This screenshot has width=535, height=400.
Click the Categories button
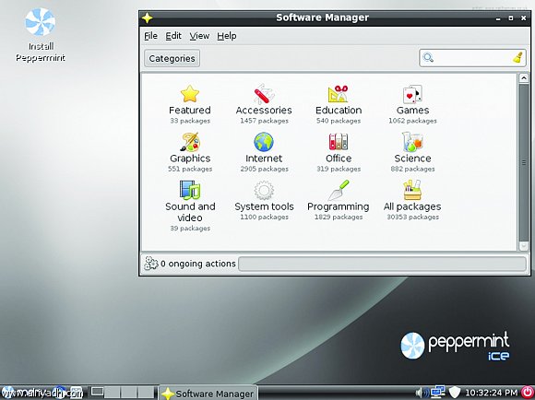[172, 58]
